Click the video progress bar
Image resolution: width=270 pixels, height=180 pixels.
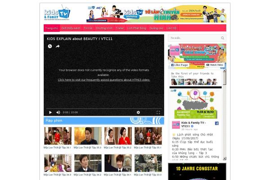(104, 109)
